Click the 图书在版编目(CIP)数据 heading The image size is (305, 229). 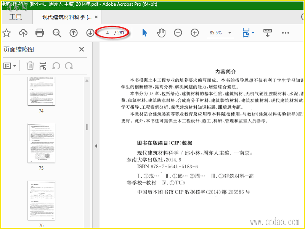point(165,143)
